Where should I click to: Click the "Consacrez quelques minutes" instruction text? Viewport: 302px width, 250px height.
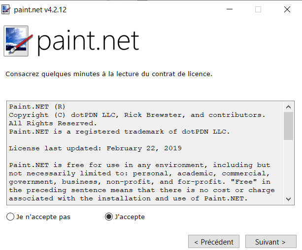point(109,74)
